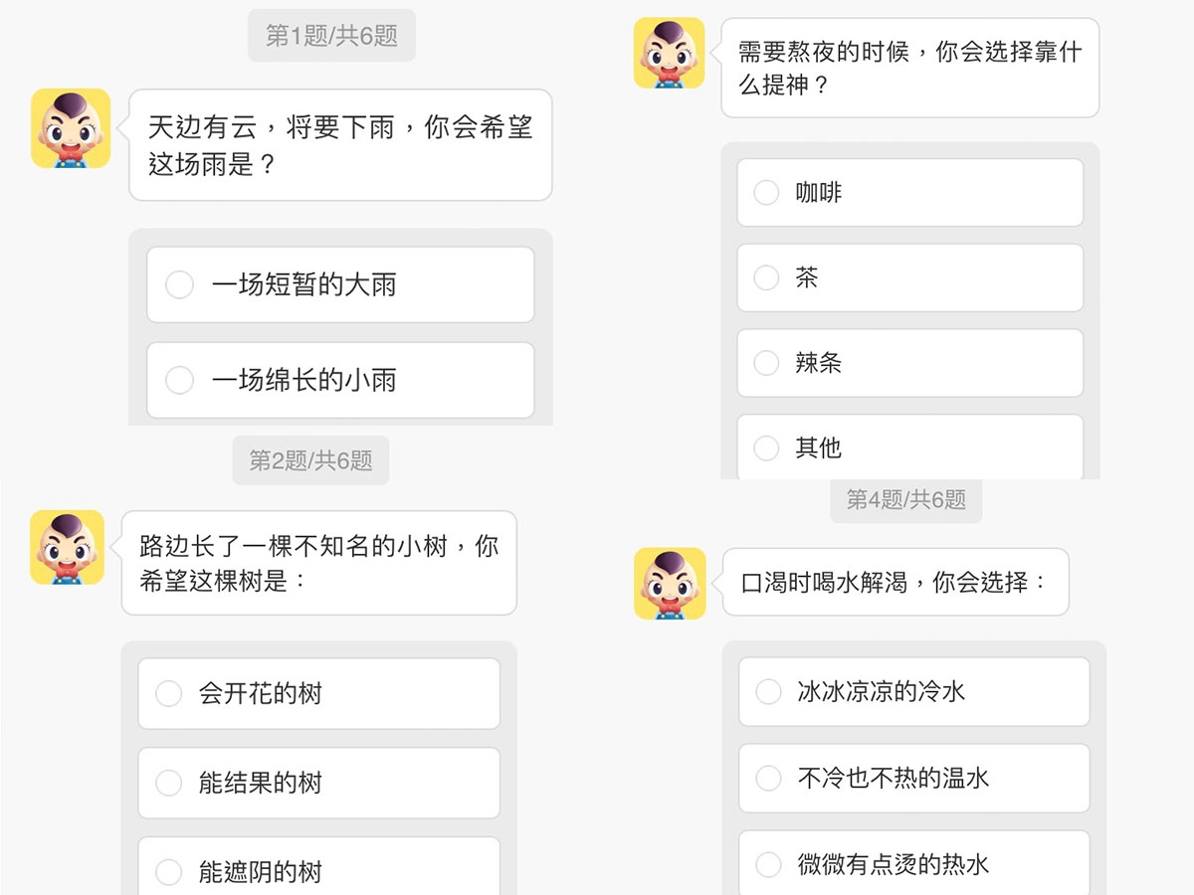
Task: Choose 冰冰凉凉的冷水 option
Action: pyautogui.click(x=769, y=691)
